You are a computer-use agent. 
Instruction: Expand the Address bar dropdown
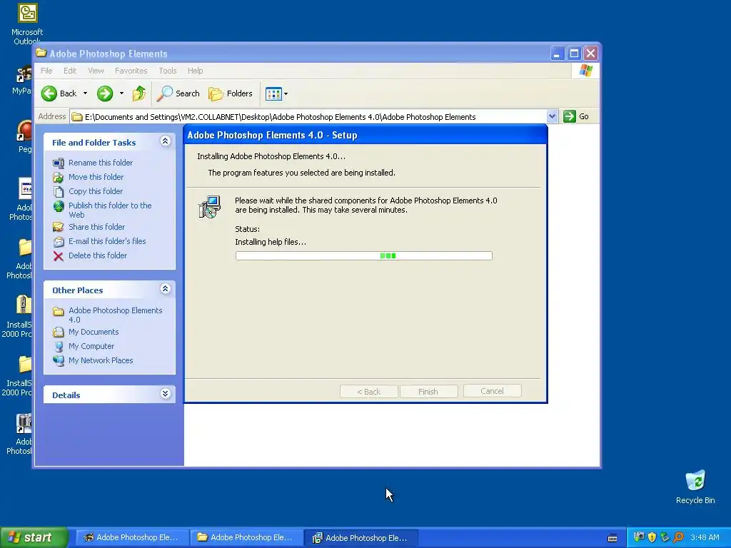552,116
